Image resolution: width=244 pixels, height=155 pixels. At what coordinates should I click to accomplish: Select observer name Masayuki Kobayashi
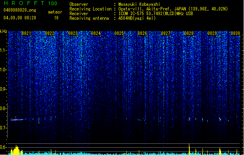[x=139, y=4]
